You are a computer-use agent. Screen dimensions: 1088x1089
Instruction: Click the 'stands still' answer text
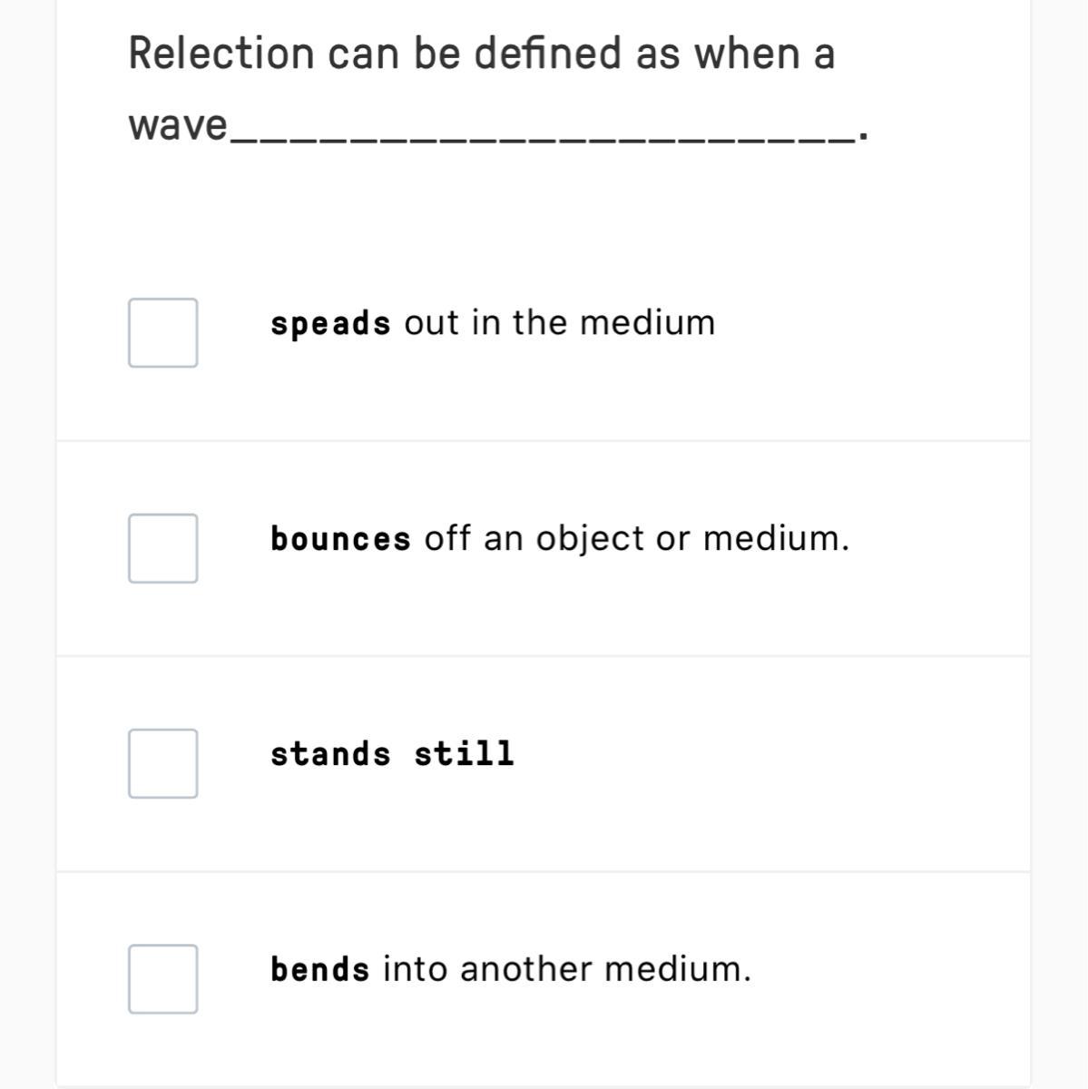[x=392, y=753]
